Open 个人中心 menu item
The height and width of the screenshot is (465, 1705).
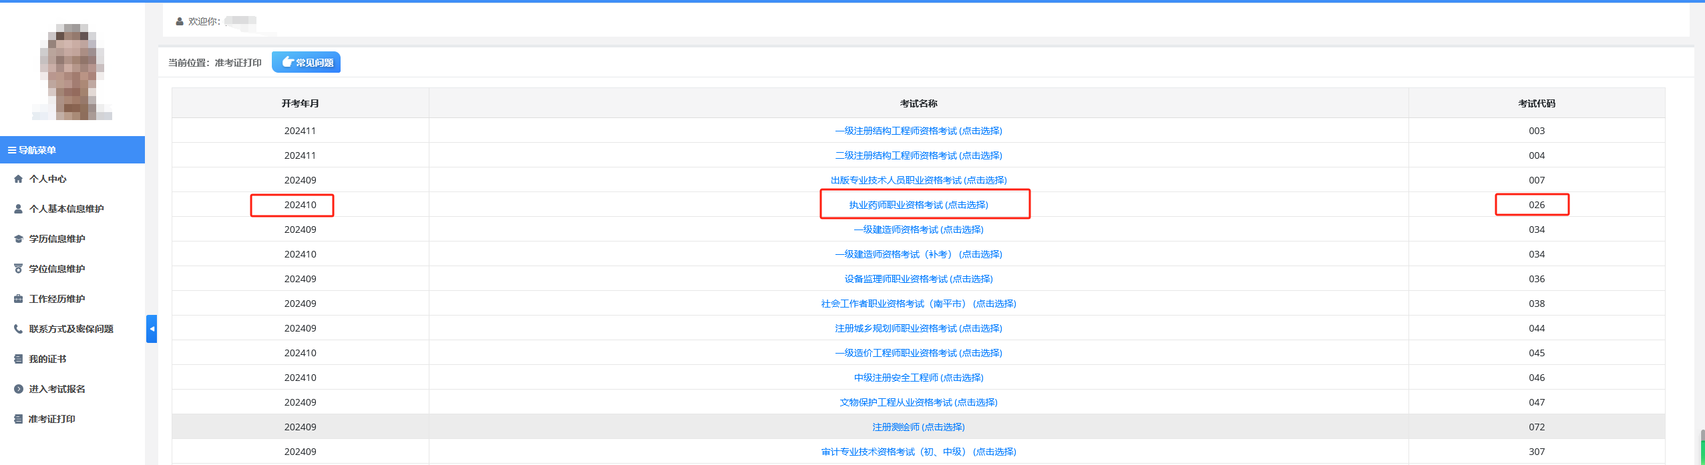tap(47, 179)
